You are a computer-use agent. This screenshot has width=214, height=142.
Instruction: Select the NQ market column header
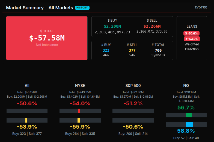click(x=186, y=86)
